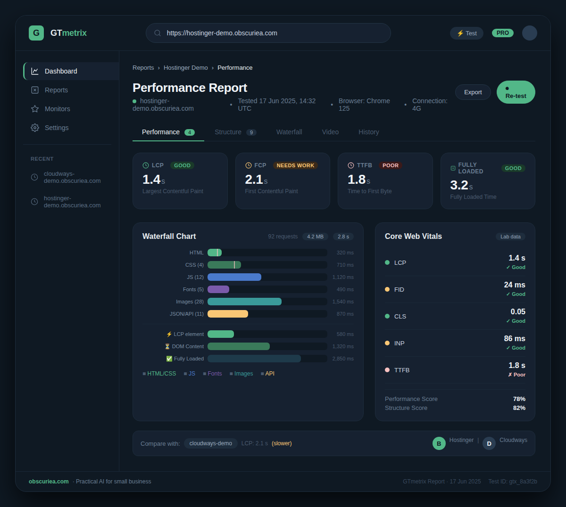Click the 'Structure Score' 82% value
Screen dimensions: 566x507
click(519, 408)
